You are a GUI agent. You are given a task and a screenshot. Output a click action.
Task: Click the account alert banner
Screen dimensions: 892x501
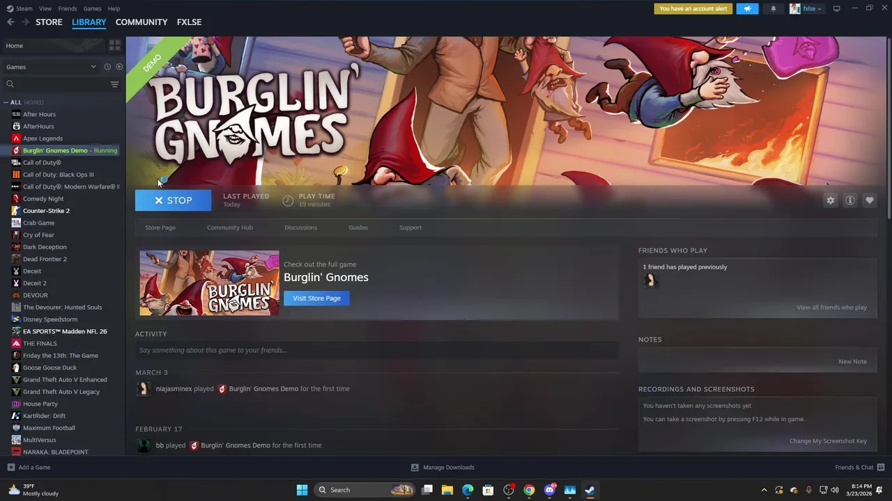(693, 9)
